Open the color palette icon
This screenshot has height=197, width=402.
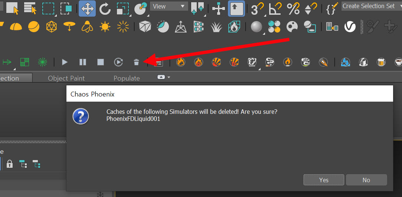coord(292,27)
